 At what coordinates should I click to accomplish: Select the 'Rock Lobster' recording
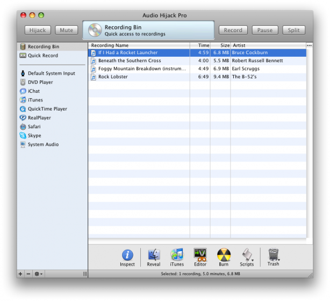click(197, 77)
